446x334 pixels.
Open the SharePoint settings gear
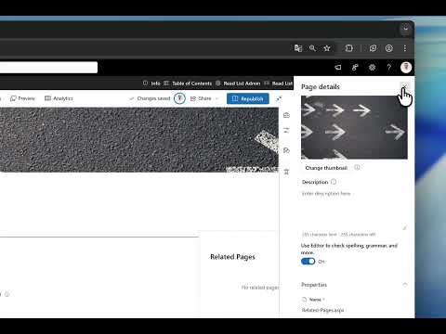tap(372, 67)
